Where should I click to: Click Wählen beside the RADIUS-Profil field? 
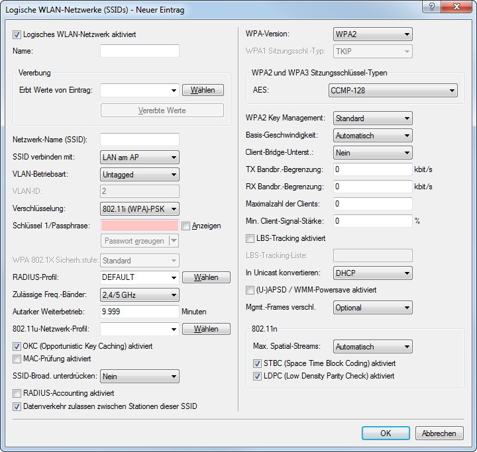click(206, 277)
